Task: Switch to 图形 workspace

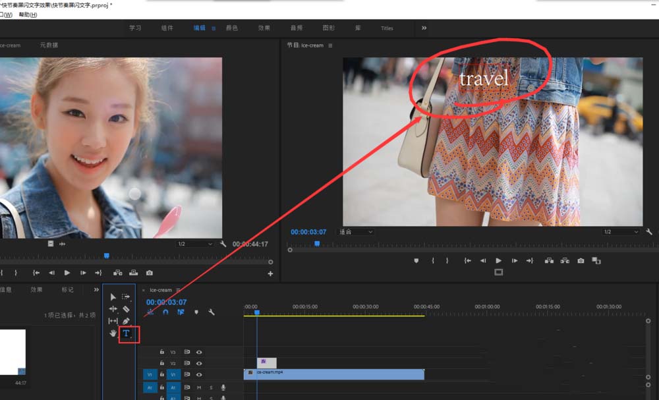Action: point(329,28)
